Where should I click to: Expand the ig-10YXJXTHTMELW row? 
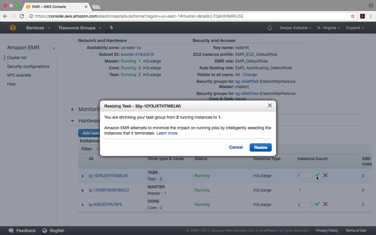83,176
